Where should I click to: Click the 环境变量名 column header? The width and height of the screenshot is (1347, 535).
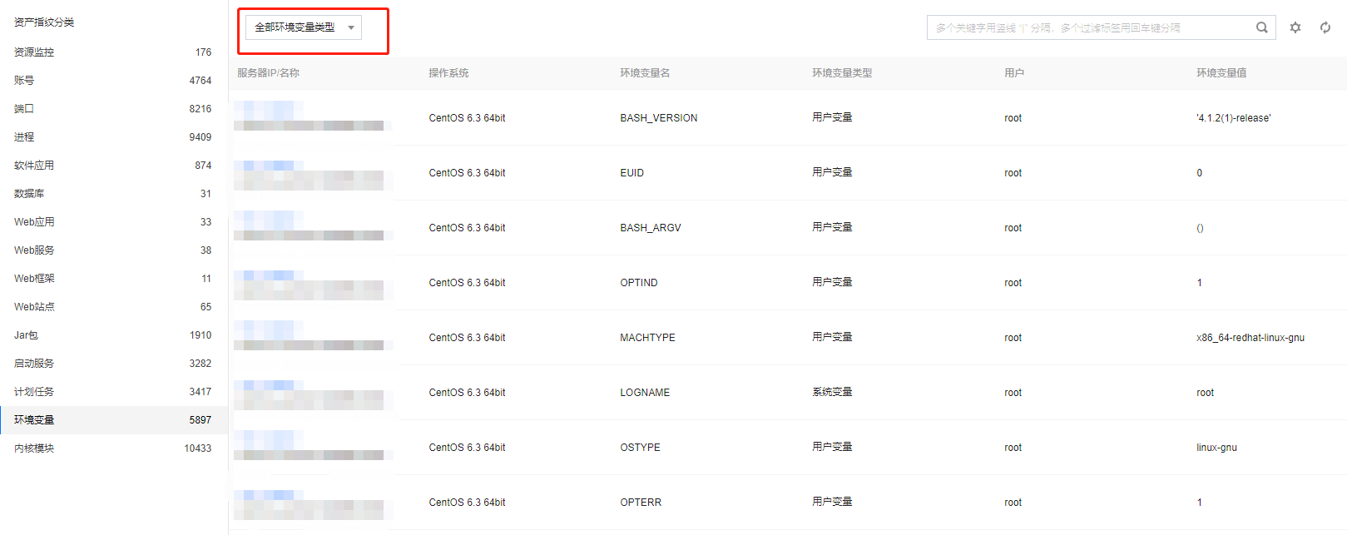pos(645,73)
